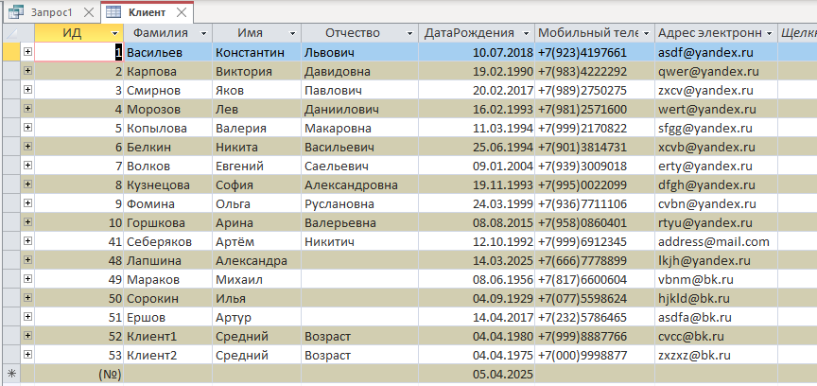Screen dimensions: 817x386
Task: Click the patronymic cell 'Саельевич'
Action: [359, 167]
